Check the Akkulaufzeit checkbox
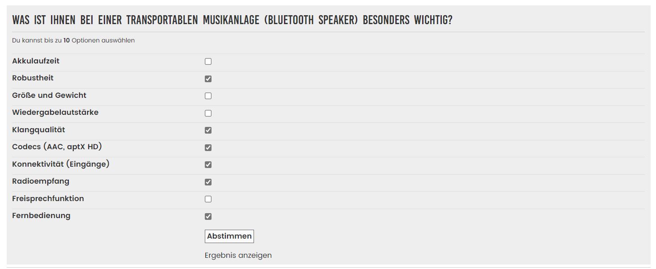 208,62
